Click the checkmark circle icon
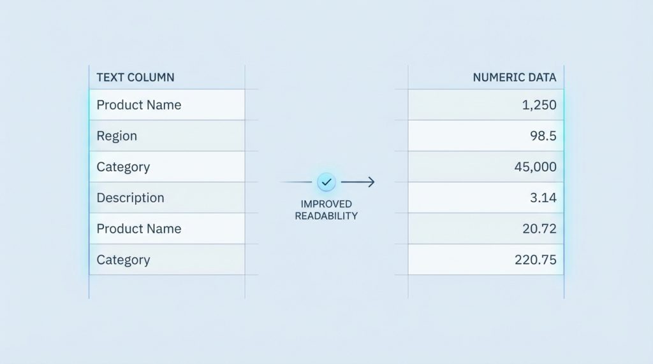The width and height of the screenshot is (653, 364). pyautogui.click(x=326, y=183)
